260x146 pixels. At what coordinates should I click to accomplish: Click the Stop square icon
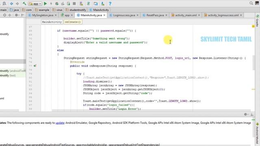pyautogui.click(x=74, y=4)
